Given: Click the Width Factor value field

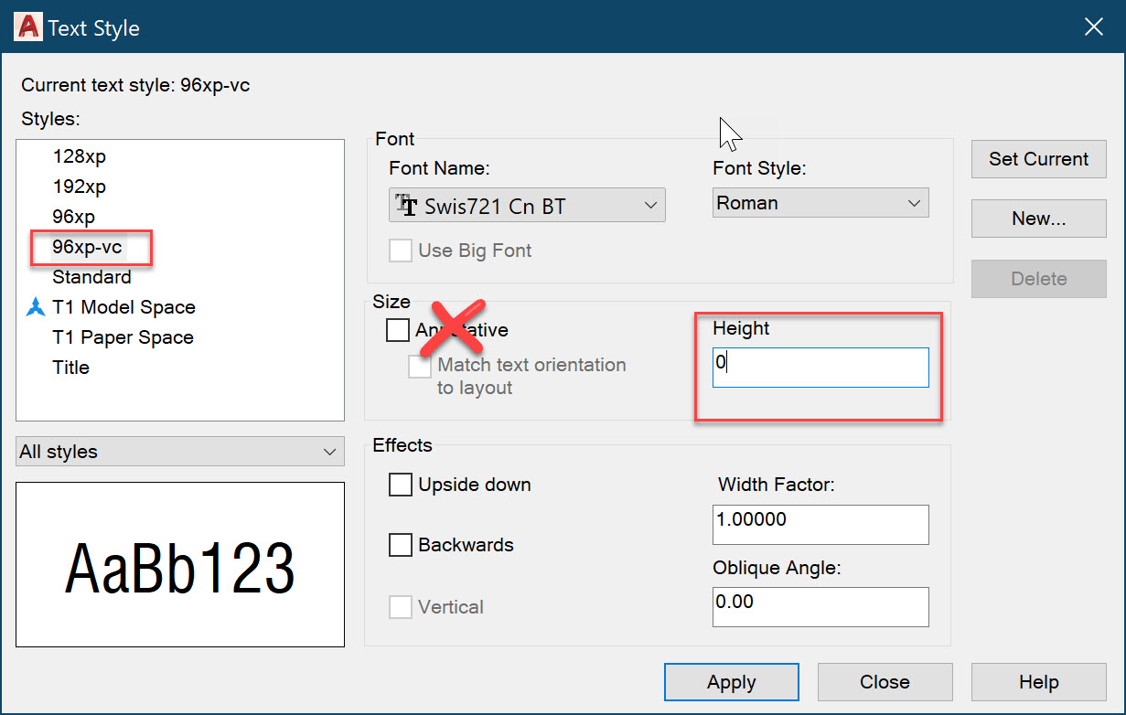Looking at the screenshot, I should click(x=819, y=524).
